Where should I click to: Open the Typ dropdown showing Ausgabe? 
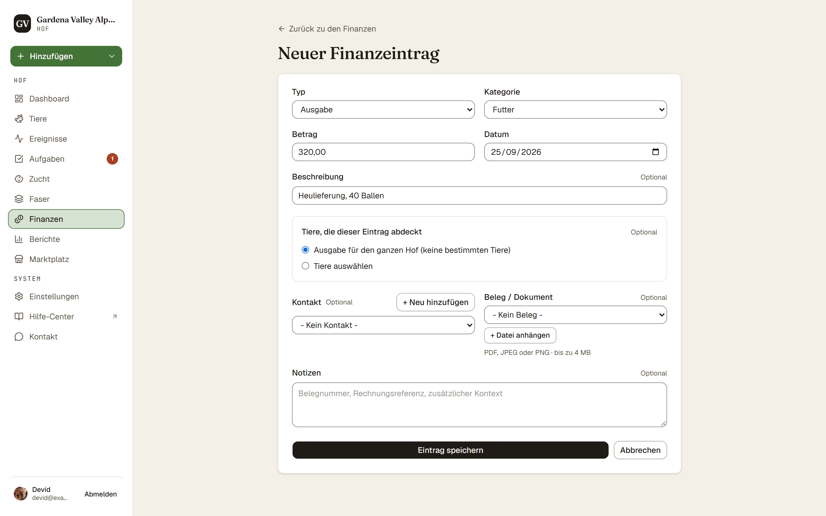click(383, 110)
